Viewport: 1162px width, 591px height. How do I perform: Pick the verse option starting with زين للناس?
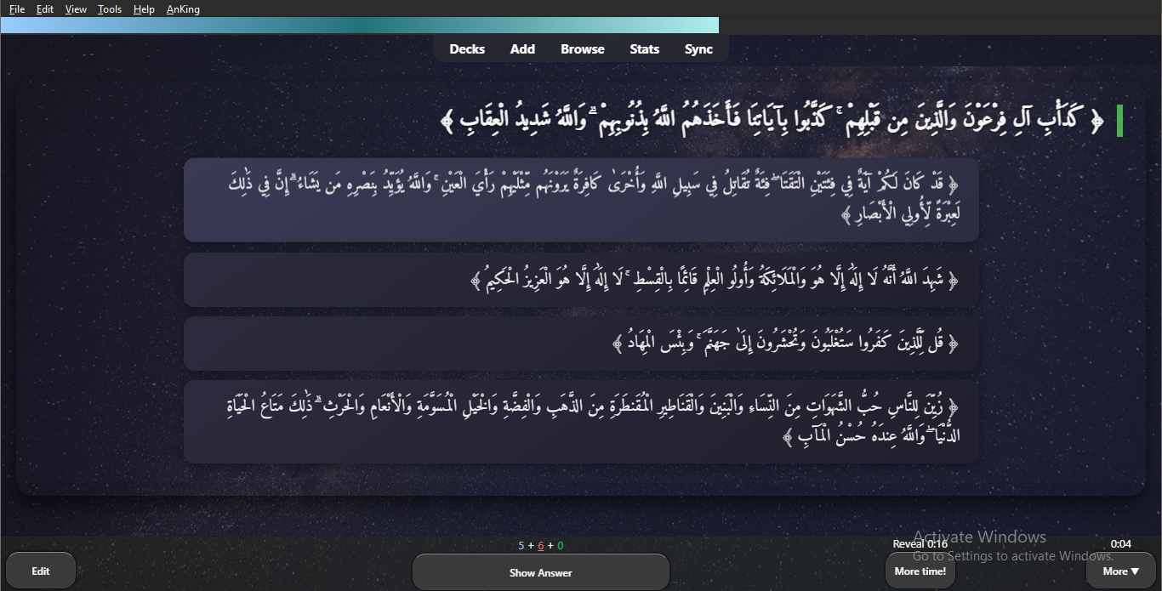tap(581, 422)
